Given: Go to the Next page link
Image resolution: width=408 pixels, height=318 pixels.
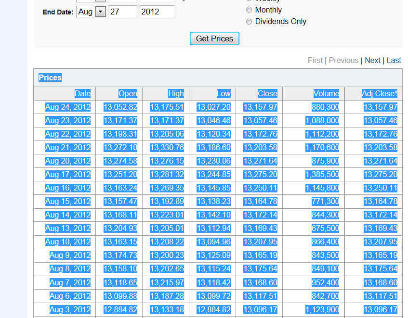Looking at the screenshot, I should (x=372, y=60).
